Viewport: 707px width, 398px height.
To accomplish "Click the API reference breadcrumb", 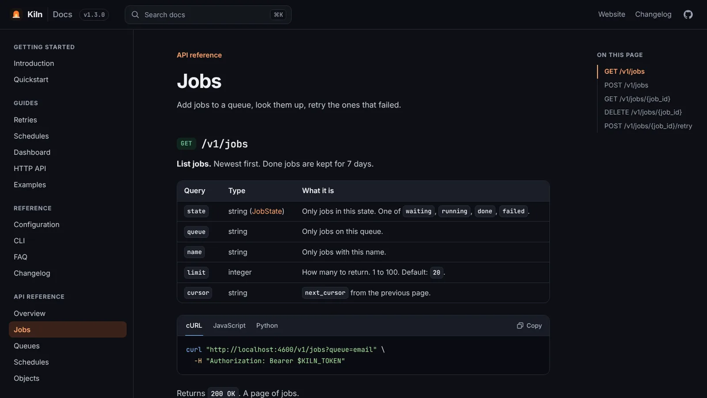I will pos(199,55).
